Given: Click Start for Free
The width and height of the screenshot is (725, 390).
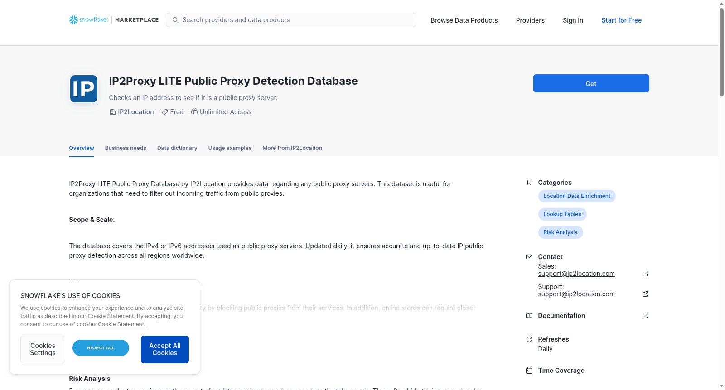Looking at the screenshot, I should point(622,20).
